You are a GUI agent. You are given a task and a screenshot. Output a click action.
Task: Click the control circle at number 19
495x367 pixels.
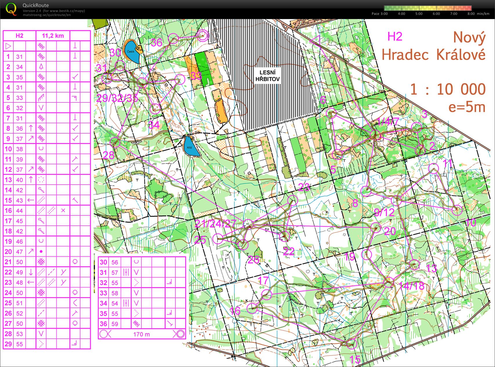pyautogui.click(x=367, y=255)
